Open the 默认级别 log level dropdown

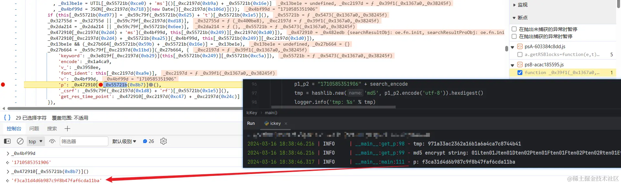124,141
